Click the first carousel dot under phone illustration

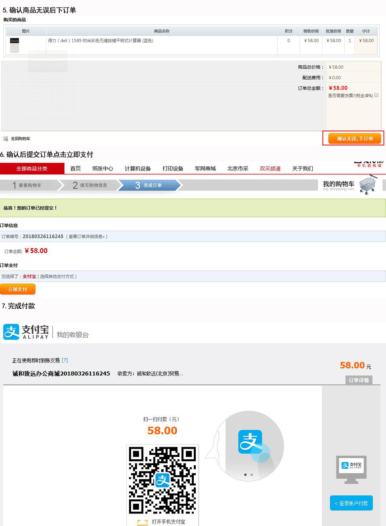click(x=245, y=475)
